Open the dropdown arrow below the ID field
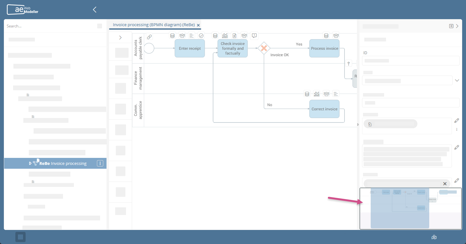This screenshot has width=466, height=244. point(457,80)
